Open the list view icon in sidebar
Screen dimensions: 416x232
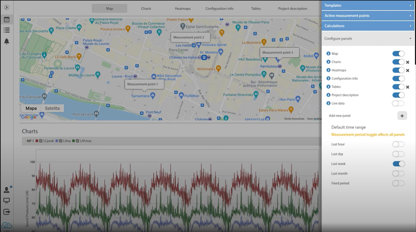(x=6, y=30)
